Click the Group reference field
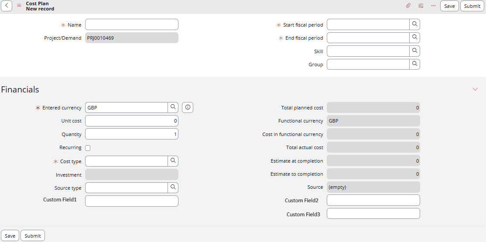The width and height of the screenshot is (486, 242). pos(368,65)
